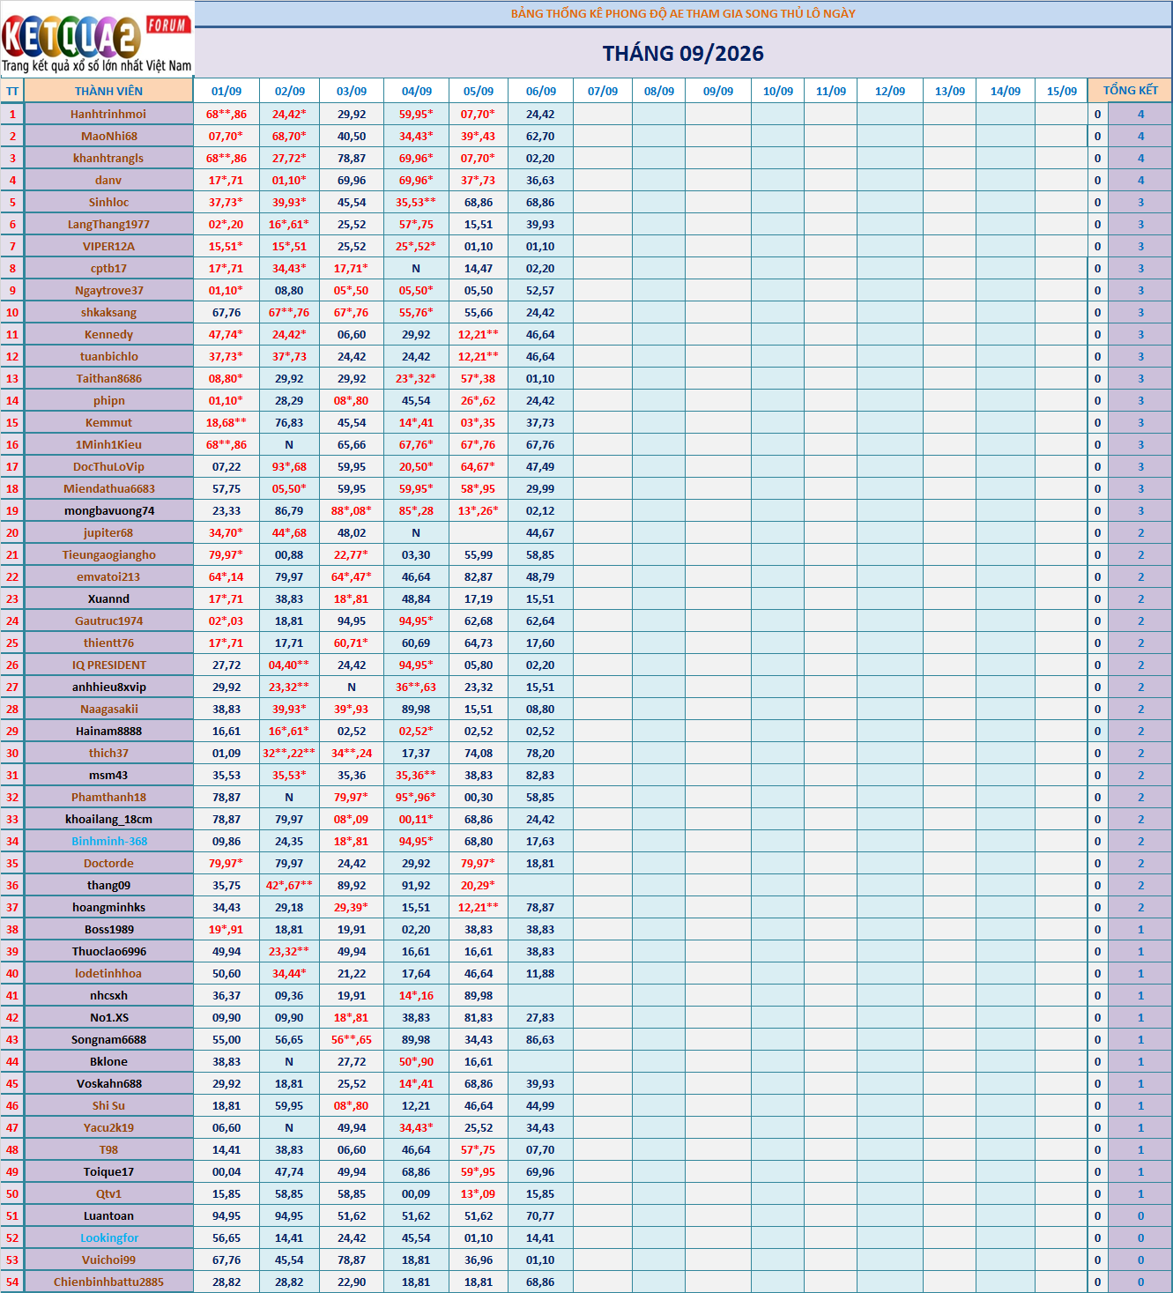Select the Voskahn688 member name
The width and height of the screenshot is (1173, 1293).
pos(108,1083)
